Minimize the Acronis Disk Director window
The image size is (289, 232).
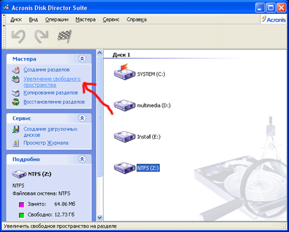pyautogui.click(x=260, y=8)
